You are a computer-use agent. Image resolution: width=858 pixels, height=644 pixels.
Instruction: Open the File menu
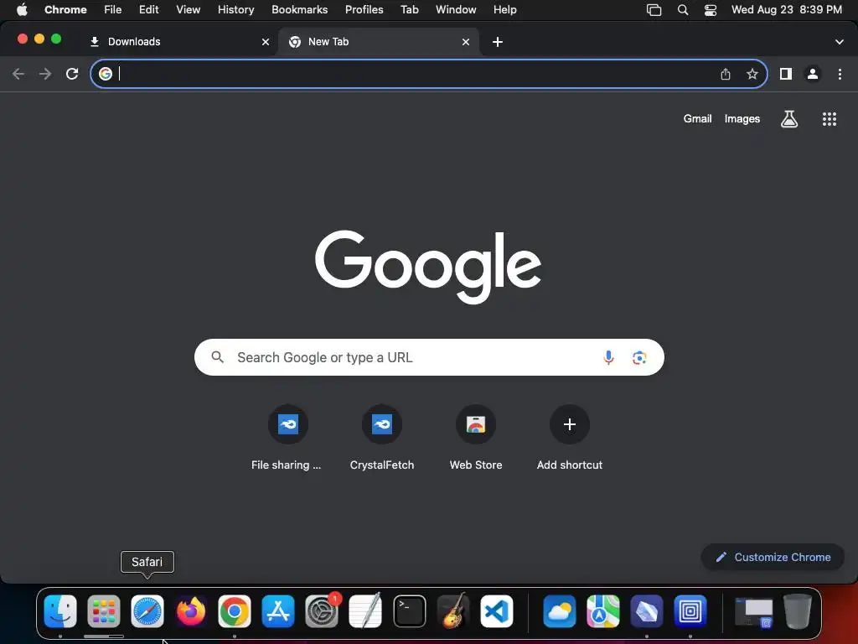pyautogui.click(x=113, y=9)
